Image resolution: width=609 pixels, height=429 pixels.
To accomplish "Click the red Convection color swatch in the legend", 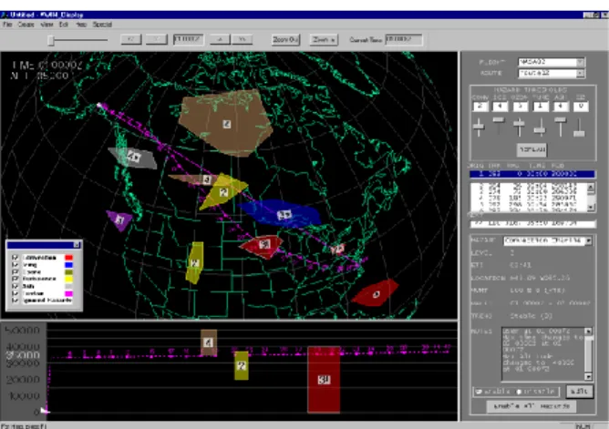I will coord(68,258).
